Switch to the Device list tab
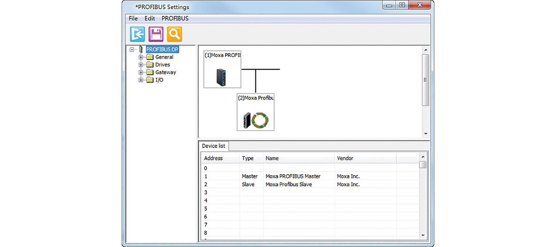This screenshot has height=247, width=556. pyautogui.click(x=213, y=146)
